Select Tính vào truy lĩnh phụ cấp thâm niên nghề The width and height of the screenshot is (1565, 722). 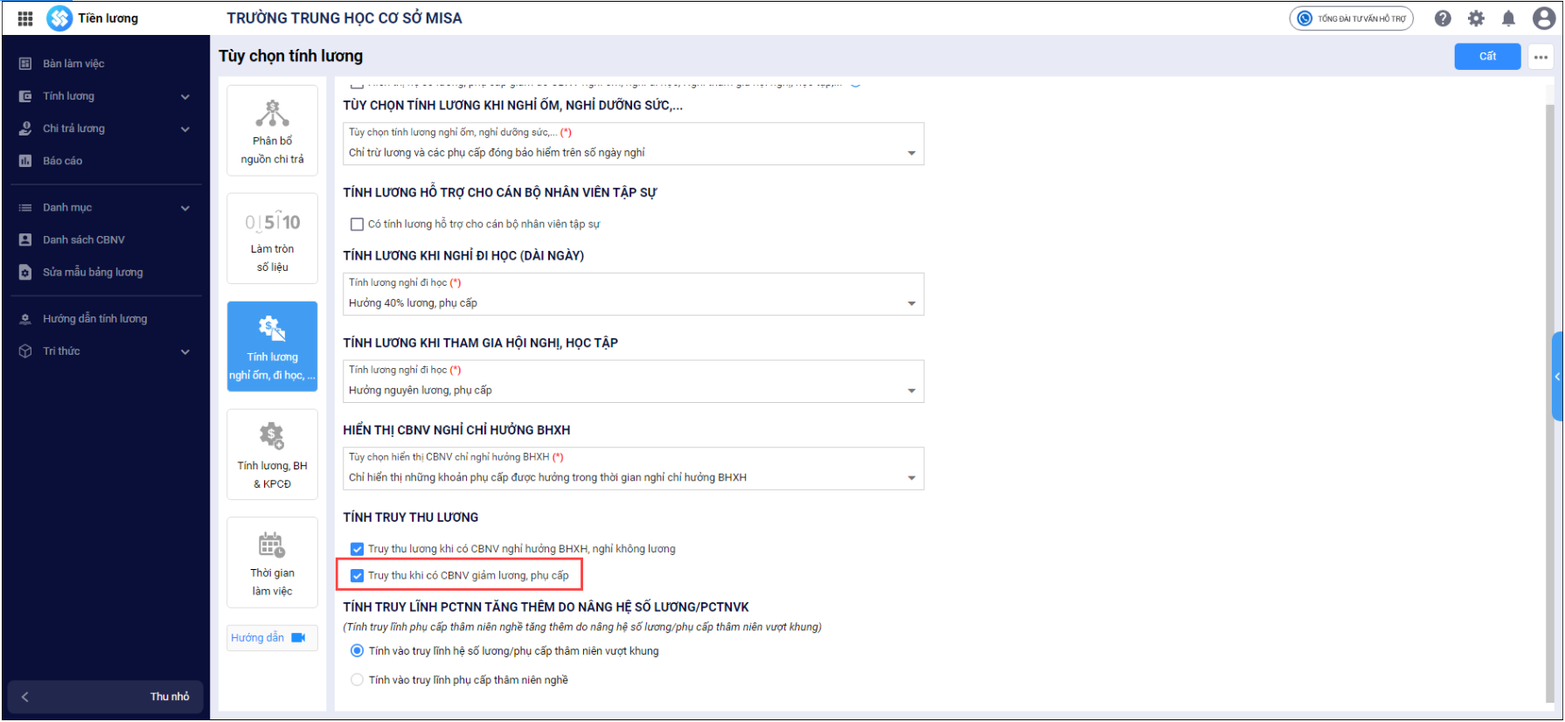(357, 680)
